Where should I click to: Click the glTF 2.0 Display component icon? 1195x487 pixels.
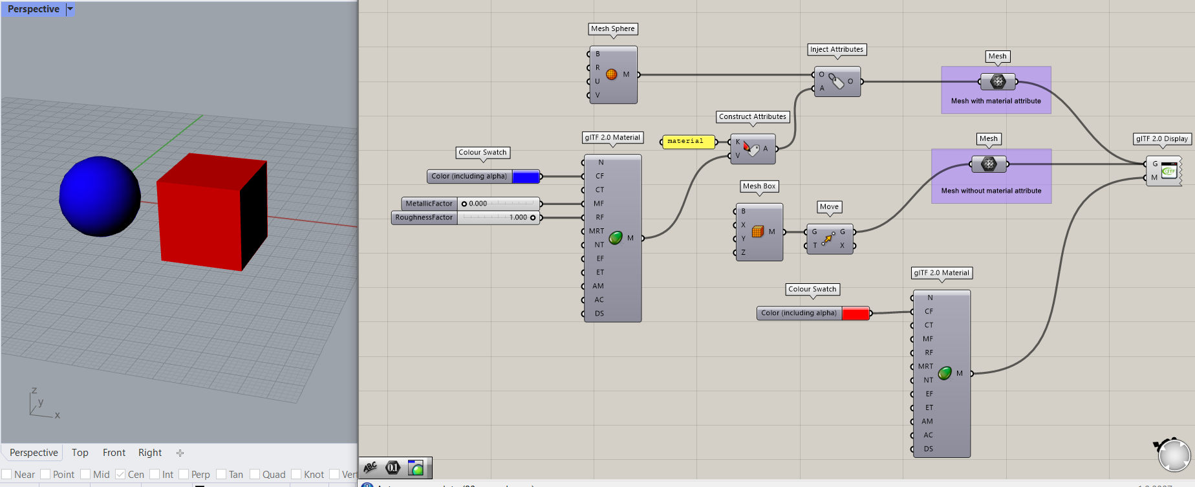tap(1168, 171)
